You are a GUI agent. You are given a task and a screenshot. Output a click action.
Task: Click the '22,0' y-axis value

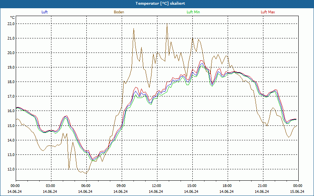click(11, 24)
